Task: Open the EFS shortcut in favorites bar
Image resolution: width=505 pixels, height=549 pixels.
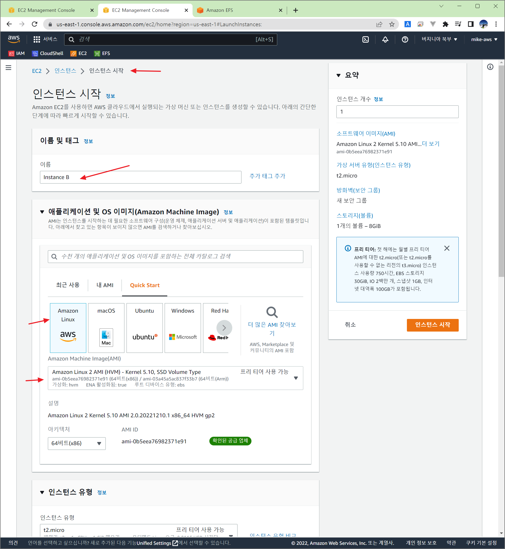Action: point(102,53)
